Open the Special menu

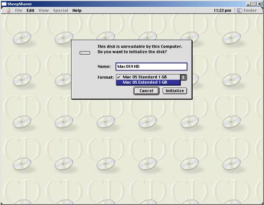click(60, 10)
